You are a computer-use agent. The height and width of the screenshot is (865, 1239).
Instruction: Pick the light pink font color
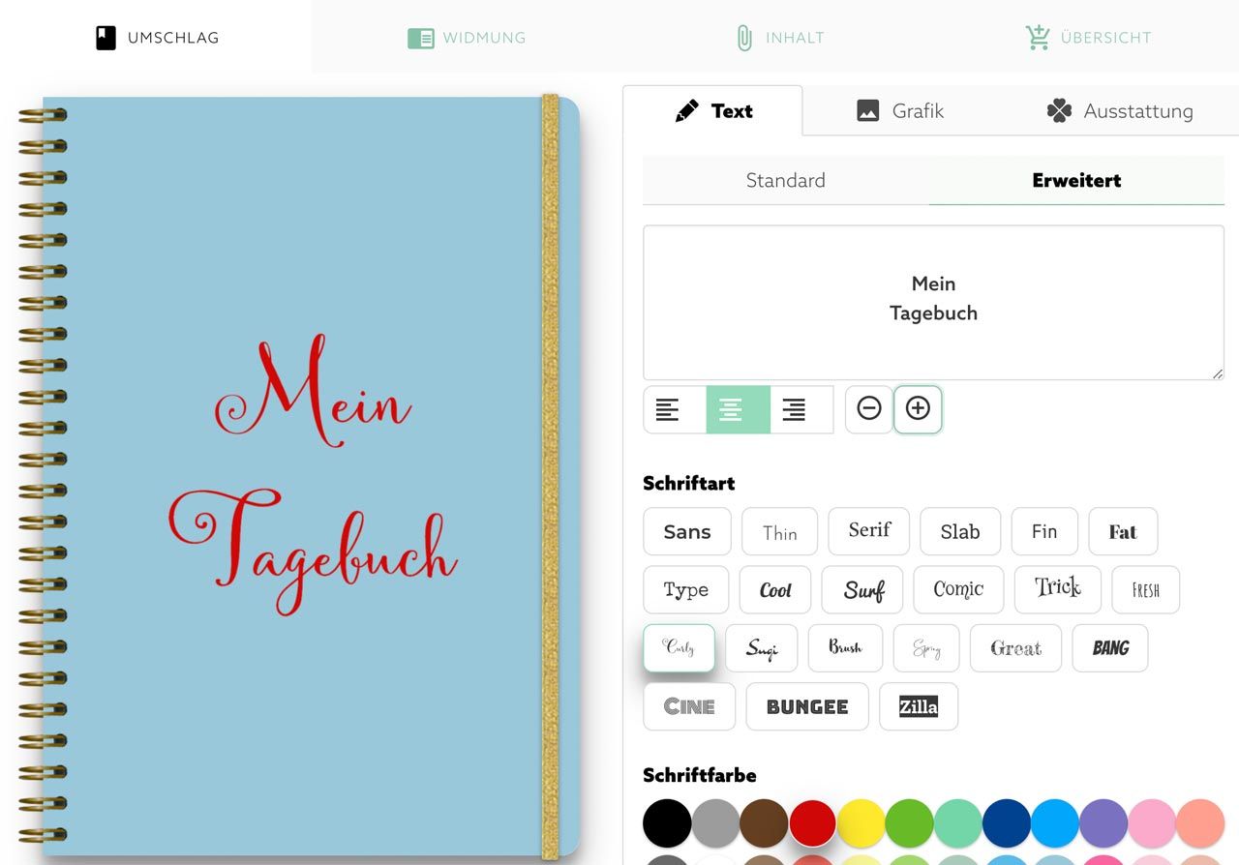click(x=1152, y=823)
